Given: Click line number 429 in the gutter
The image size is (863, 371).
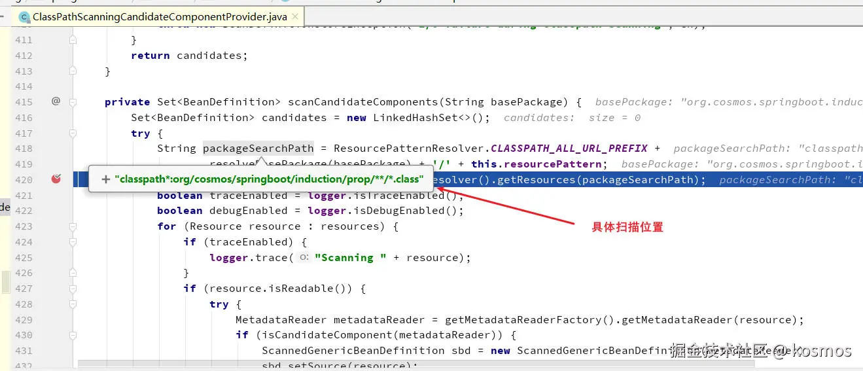Looking at the screenshot, I should [24, 319].
